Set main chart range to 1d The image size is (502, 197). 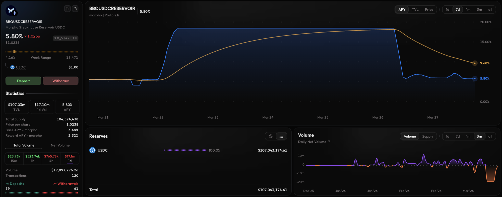[448, 9]
